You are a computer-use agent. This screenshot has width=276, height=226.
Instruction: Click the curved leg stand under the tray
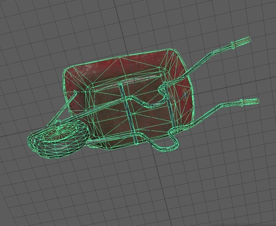[161, 143]
